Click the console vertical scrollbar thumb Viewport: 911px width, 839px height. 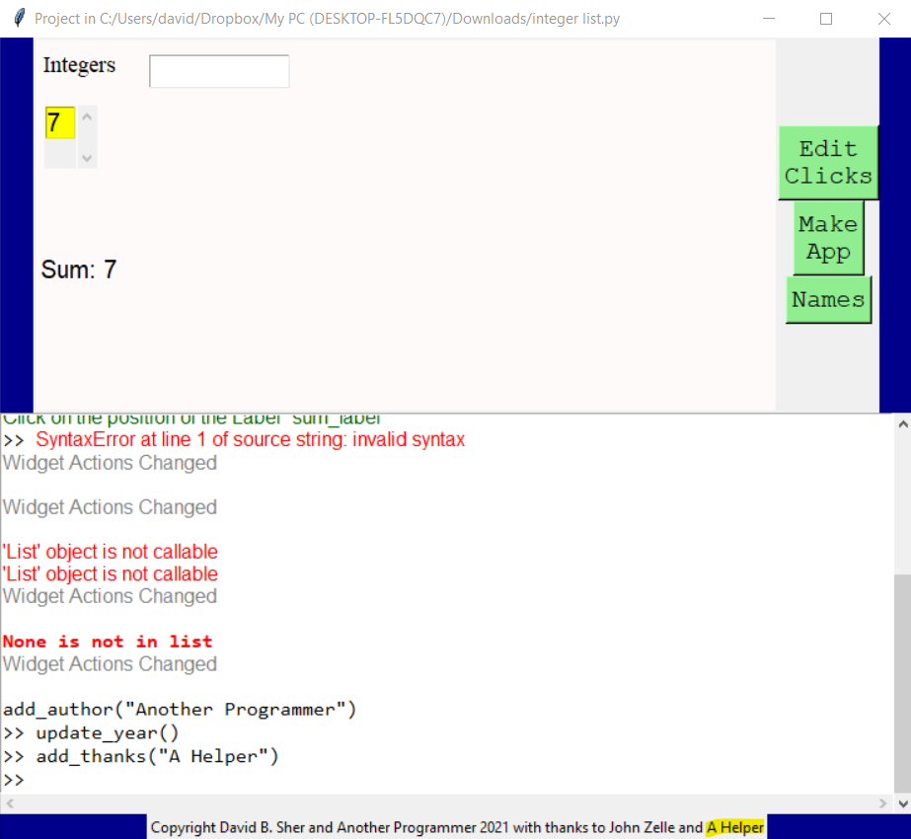coord(903,683)
